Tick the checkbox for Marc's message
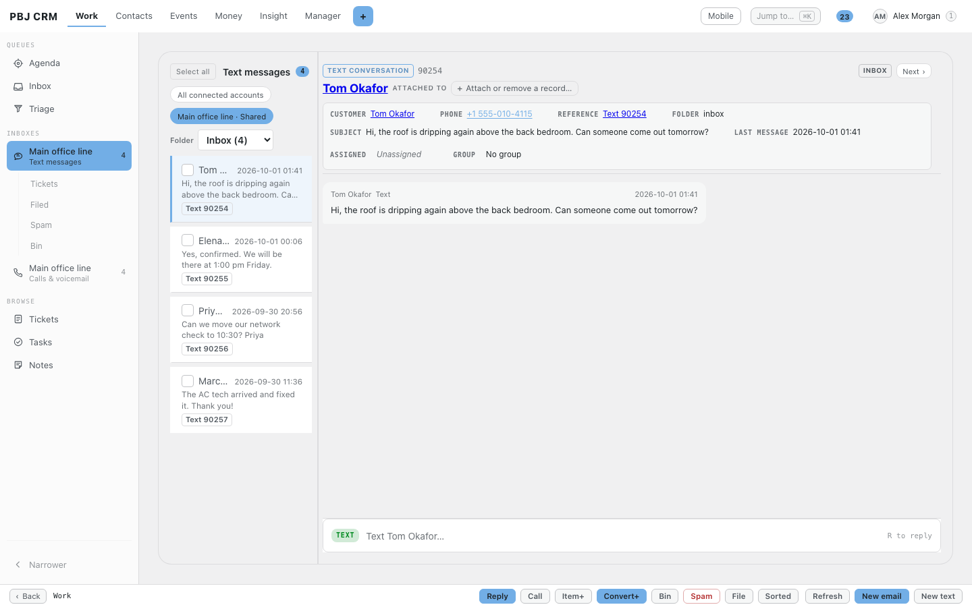The height and width of the screenshot is (607, 972). tap(188, 381)
